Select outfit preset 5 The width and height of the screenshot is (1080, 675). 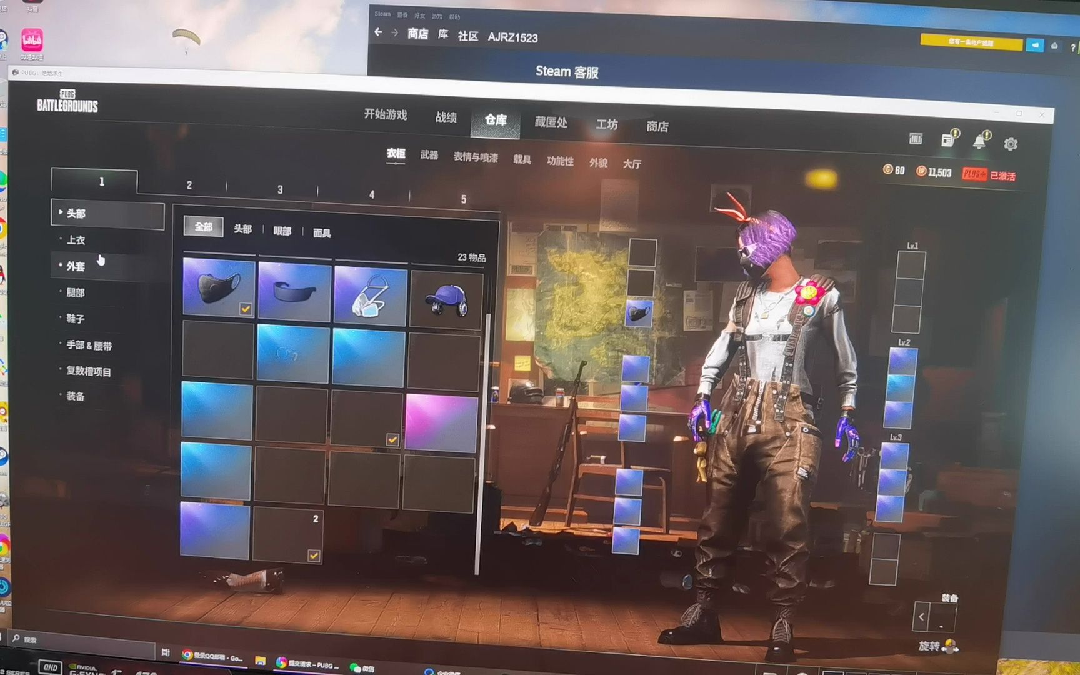coord(464,199)
